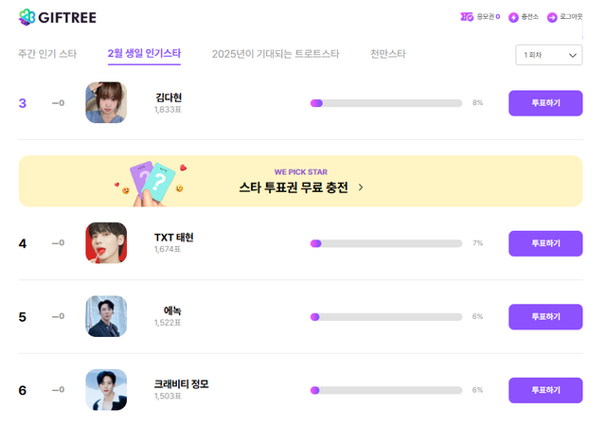The height and width of the screenshot is (426, 606).
Task: Open 크래비티 정모's profile photo
Action: (106, 390)
